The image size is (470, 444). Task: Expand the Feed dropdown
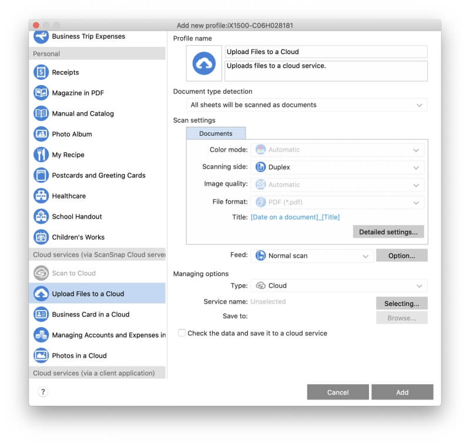[312, 256]
